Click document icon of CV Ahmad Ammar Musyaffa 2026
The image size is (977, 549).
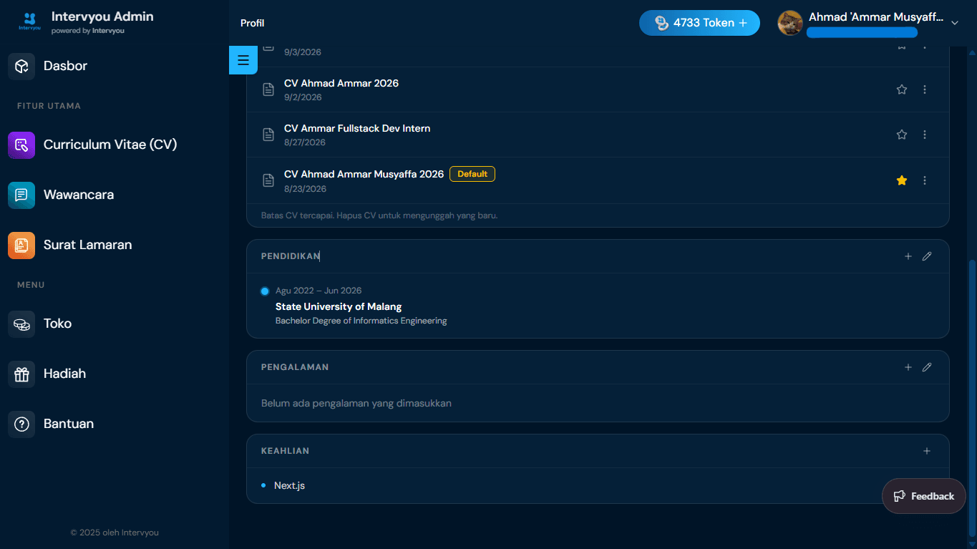coord(268,180)
